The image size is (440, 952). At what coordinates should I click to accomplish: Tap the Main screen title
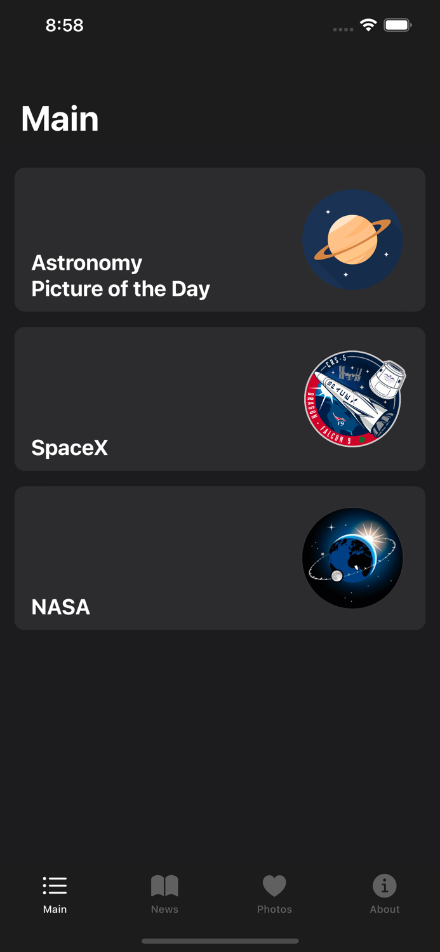pos(60,119)
